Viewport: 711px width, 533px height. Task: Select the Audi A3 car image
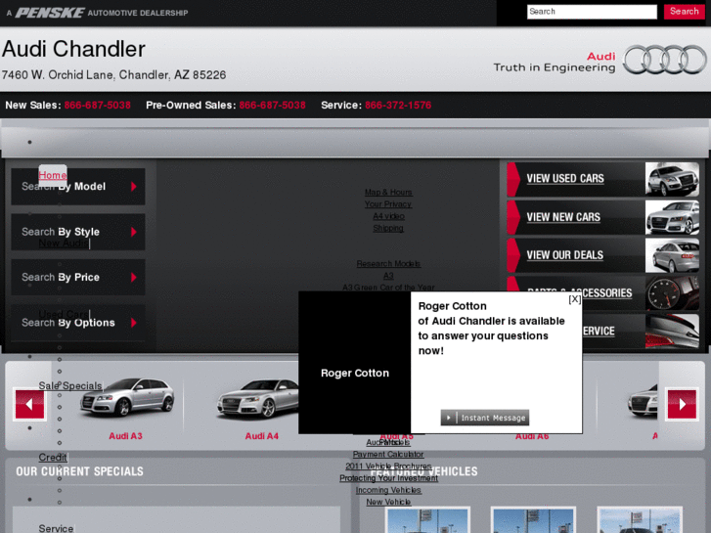(126, 398)
